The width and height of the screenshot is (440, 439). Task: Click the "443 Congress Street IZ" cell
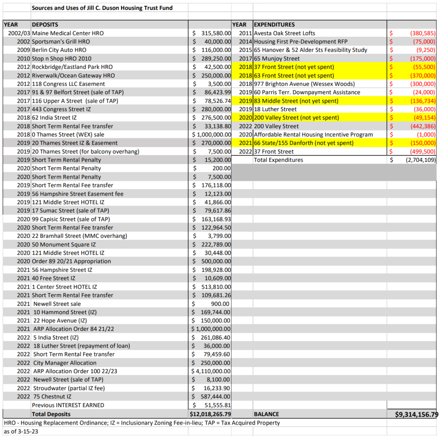(61, 109)
